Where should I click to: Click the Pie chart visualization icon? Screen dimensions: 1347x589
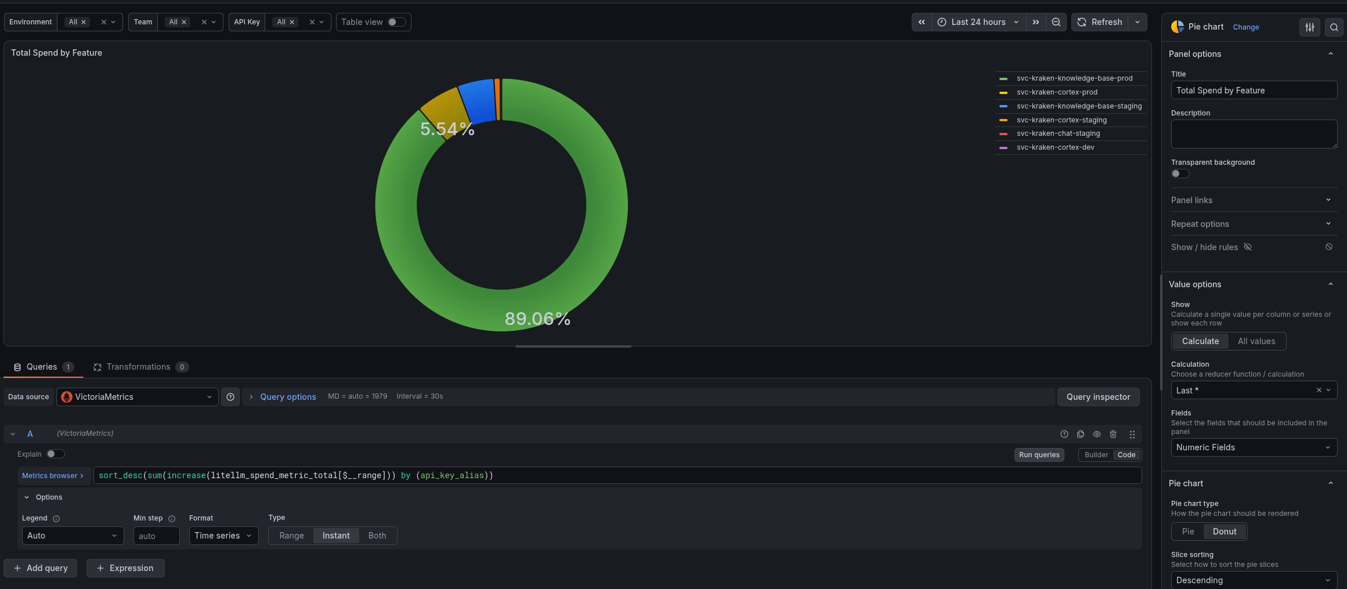click(x=1178, y=27)
